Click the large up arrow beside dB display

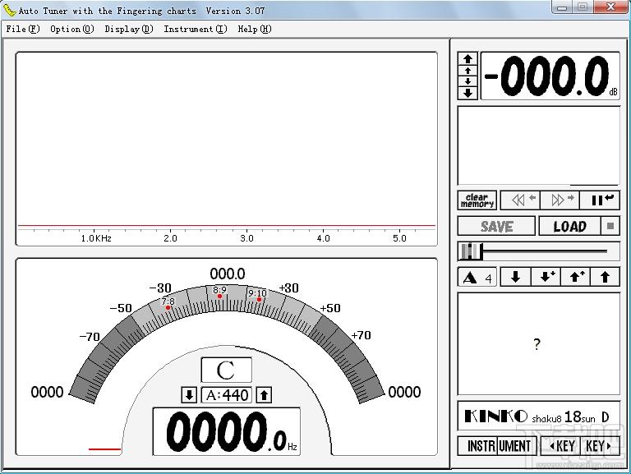point(467,59)
